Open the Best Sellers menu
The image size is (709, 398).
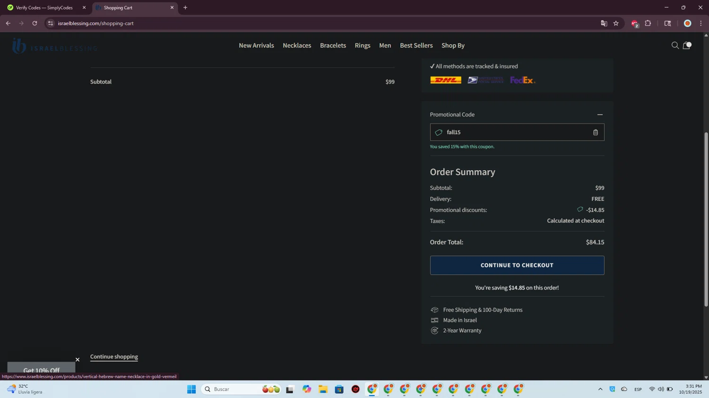tap(416, 45)
